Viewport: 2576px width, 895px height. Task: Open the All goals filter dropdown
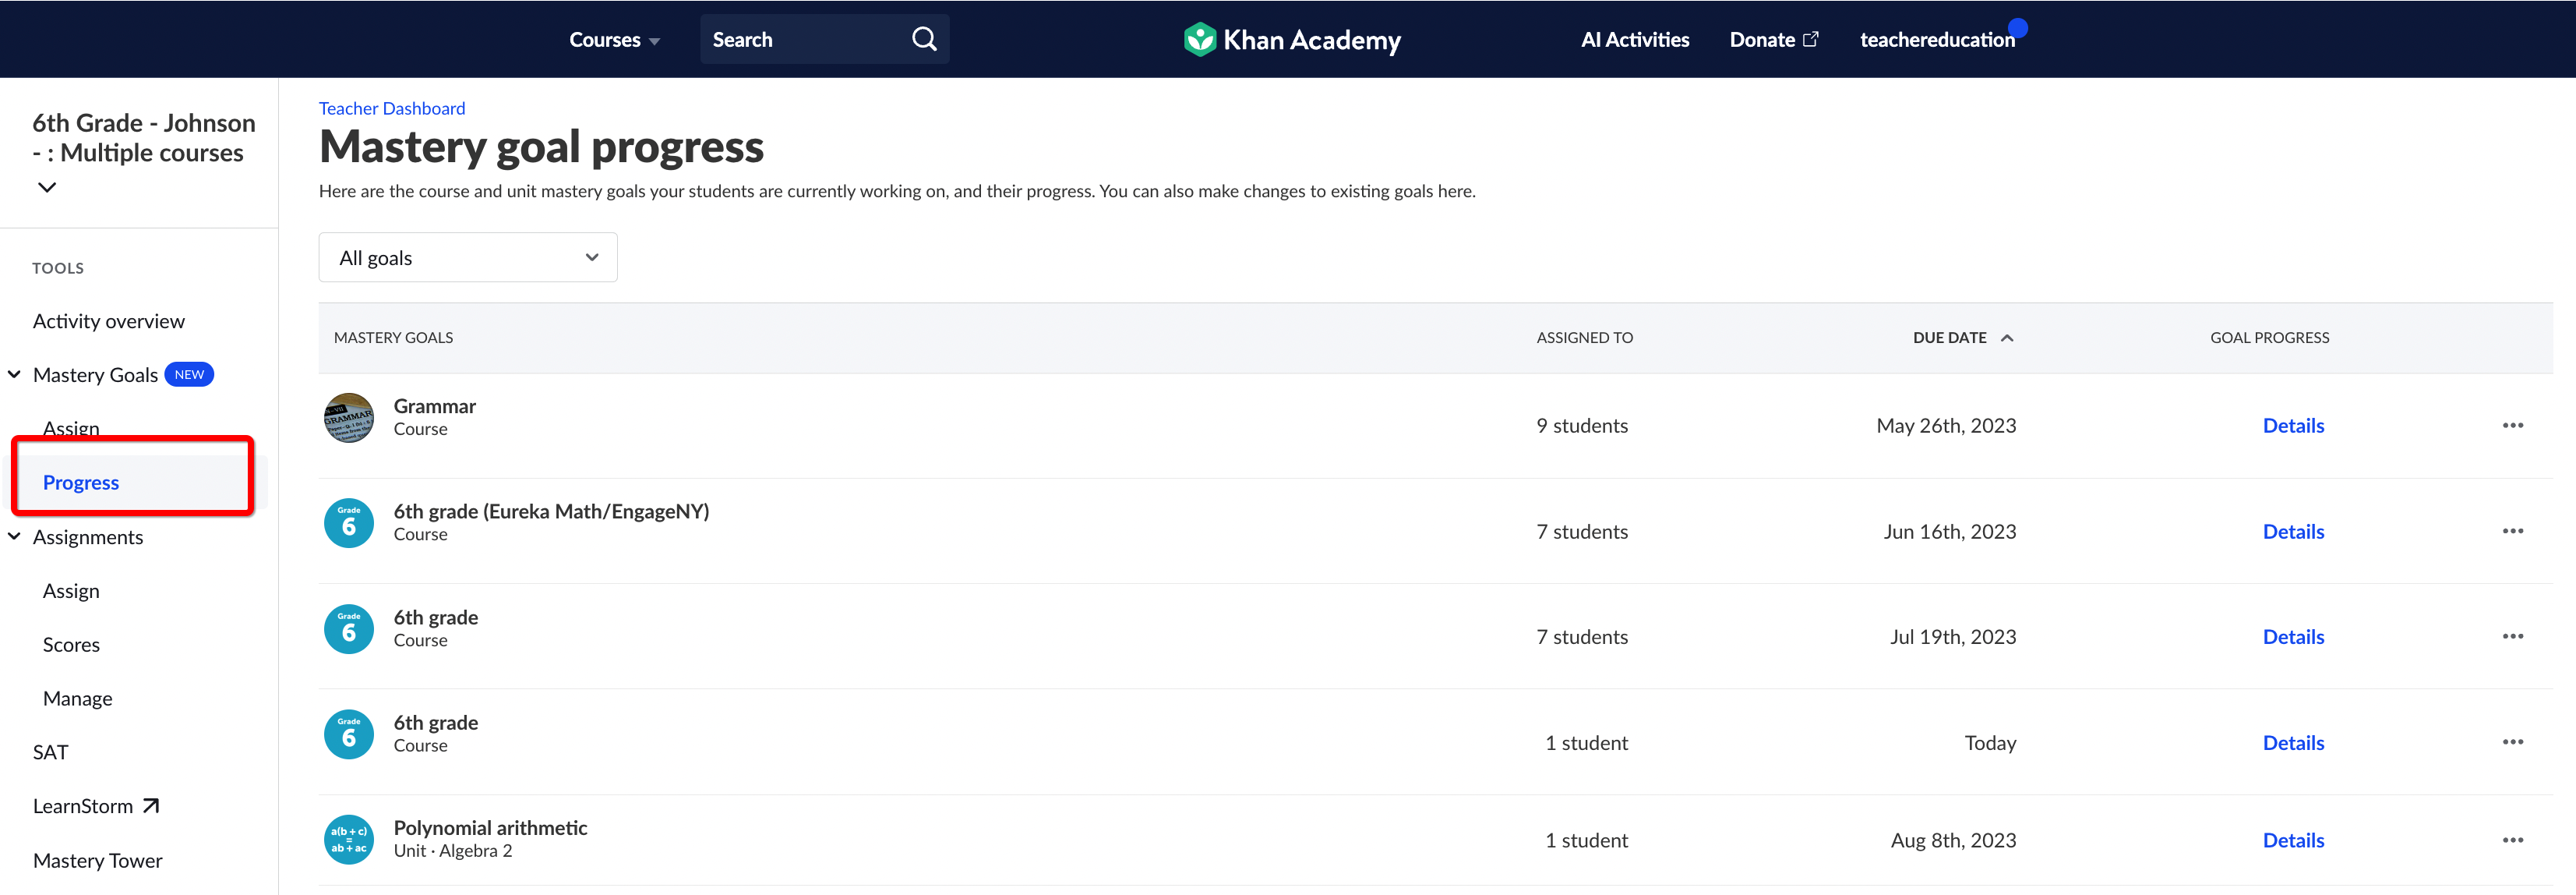467,258
